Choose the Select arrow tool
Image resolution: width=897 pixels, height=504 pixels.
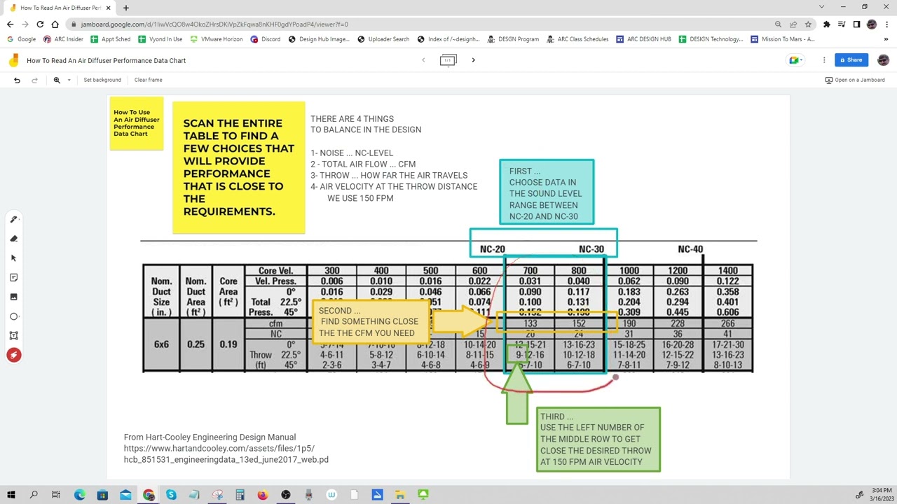click(13, 258)
